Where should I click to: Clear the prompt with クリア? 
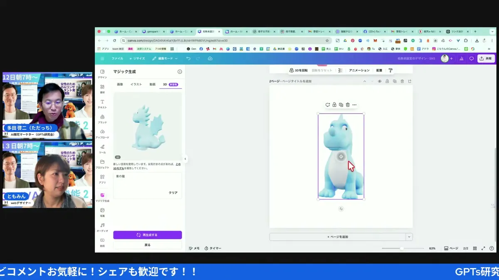[x=173, y=193]
